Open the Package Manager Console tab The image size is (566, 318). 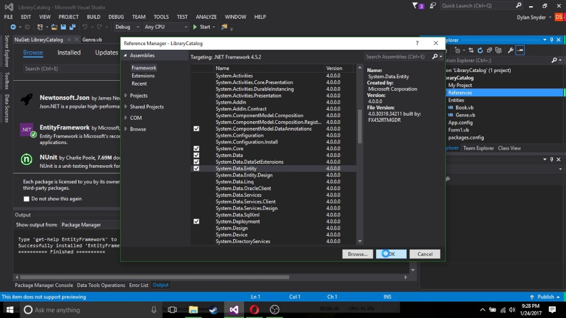click(44, 285)
